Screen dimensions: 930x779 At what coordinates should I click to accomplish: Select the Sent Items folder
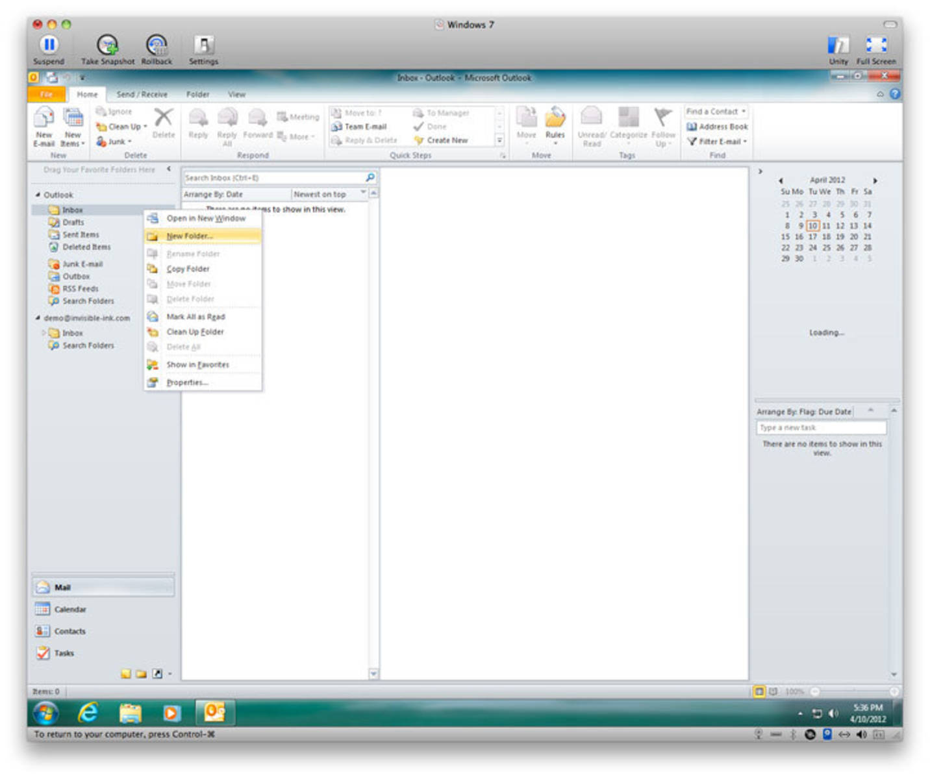point(81,234)
